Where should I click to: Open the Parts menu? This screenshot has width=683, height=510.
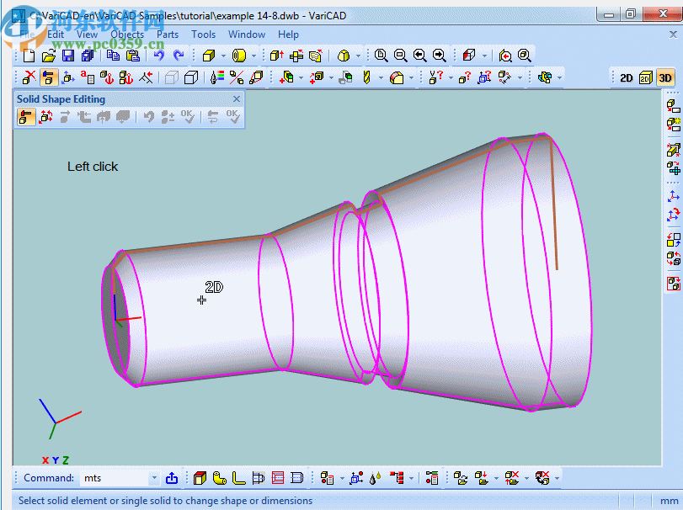(x=168, y=35)
